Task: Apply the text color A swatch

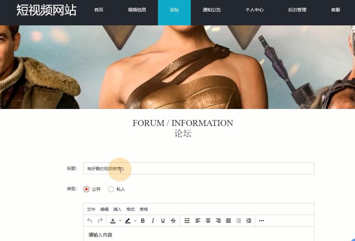Action: click(x=113, y=221)
